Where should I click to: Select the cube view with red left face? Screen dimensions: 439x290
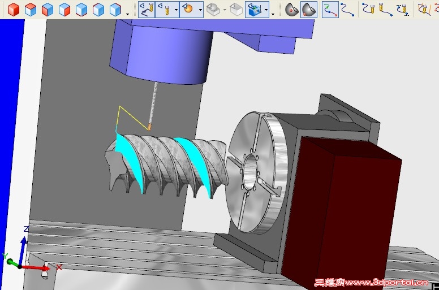coord(48,9)
